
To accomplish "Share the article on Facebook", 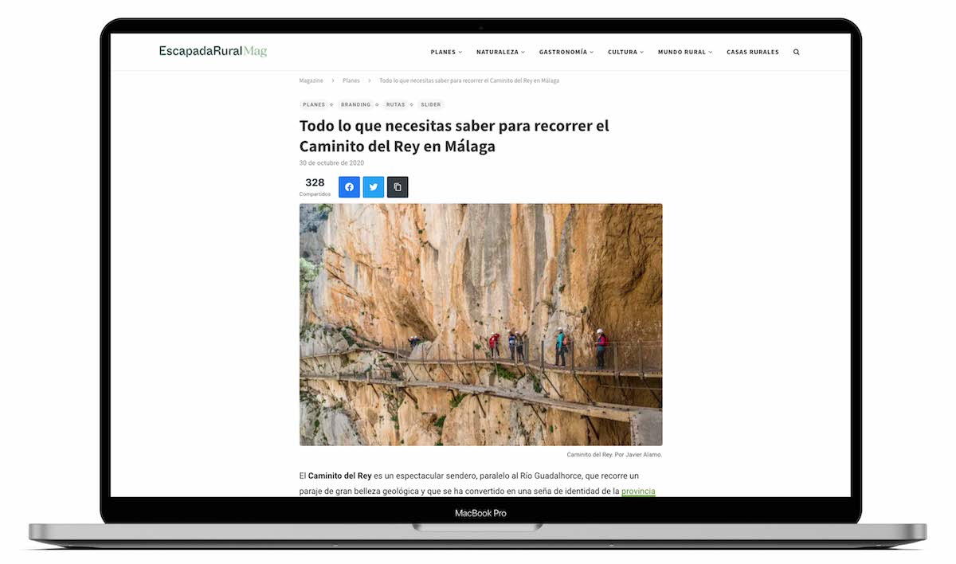I will (x=349, y=187).
